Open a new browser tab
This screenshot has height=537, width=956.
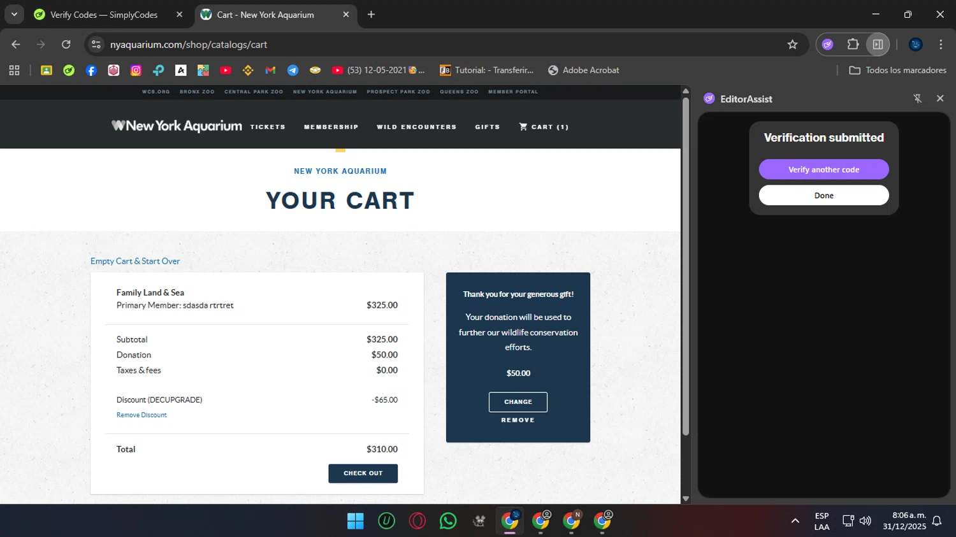coord(371,14)
